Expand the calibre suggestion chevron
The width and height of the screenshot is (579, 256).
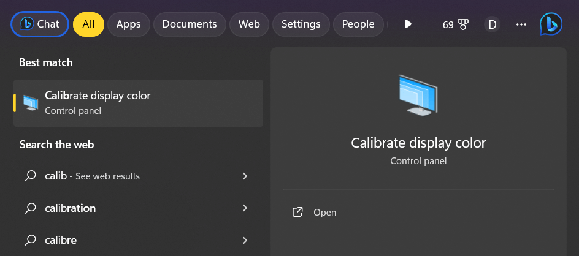click(x=245, y=240)
